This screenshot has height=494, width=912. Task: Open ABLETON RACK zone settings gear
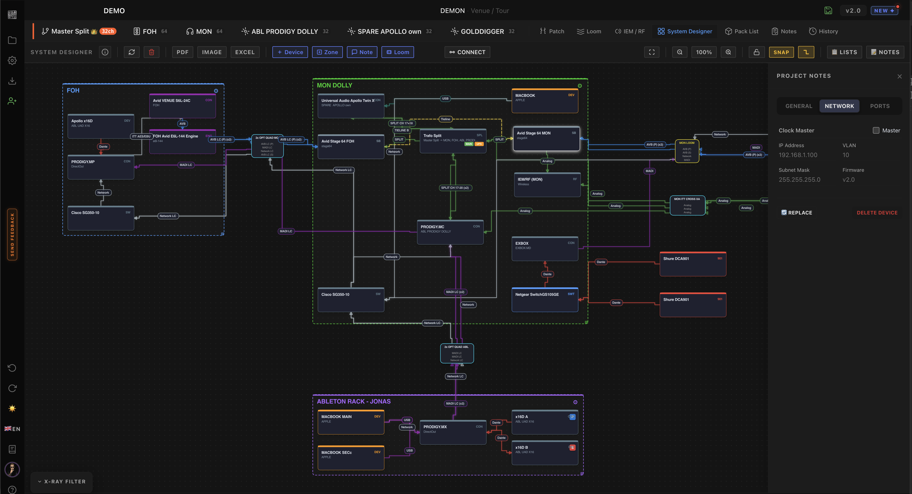(575, 402)
